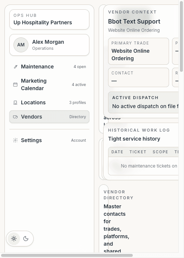Click the Bbot Text Support heading
The height and width of the screenshot is (258, 184).
pos(134,21)
